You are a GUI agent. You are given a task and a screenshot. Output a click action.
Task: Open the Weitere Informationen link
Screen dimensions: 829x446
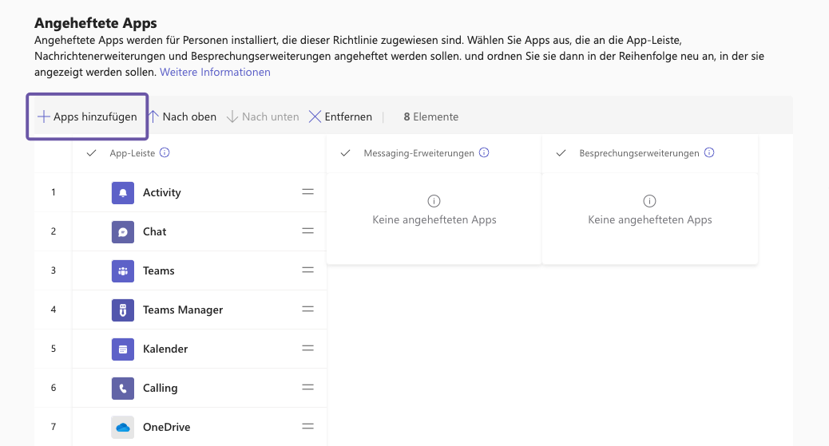coord(215,72)
